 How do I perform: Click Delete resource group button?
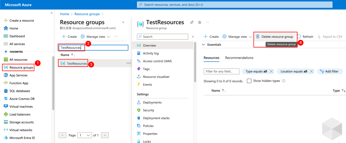click(x=274, y=37)
